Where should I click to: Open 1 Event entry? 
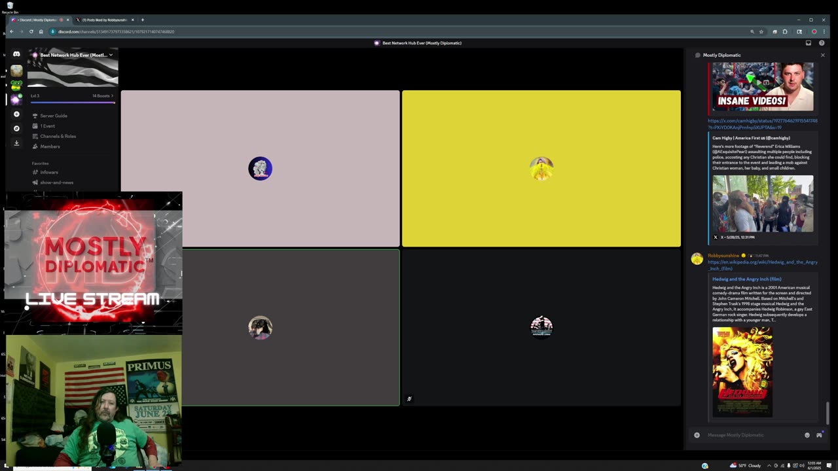pyautogui.click(x=47, y=126)
